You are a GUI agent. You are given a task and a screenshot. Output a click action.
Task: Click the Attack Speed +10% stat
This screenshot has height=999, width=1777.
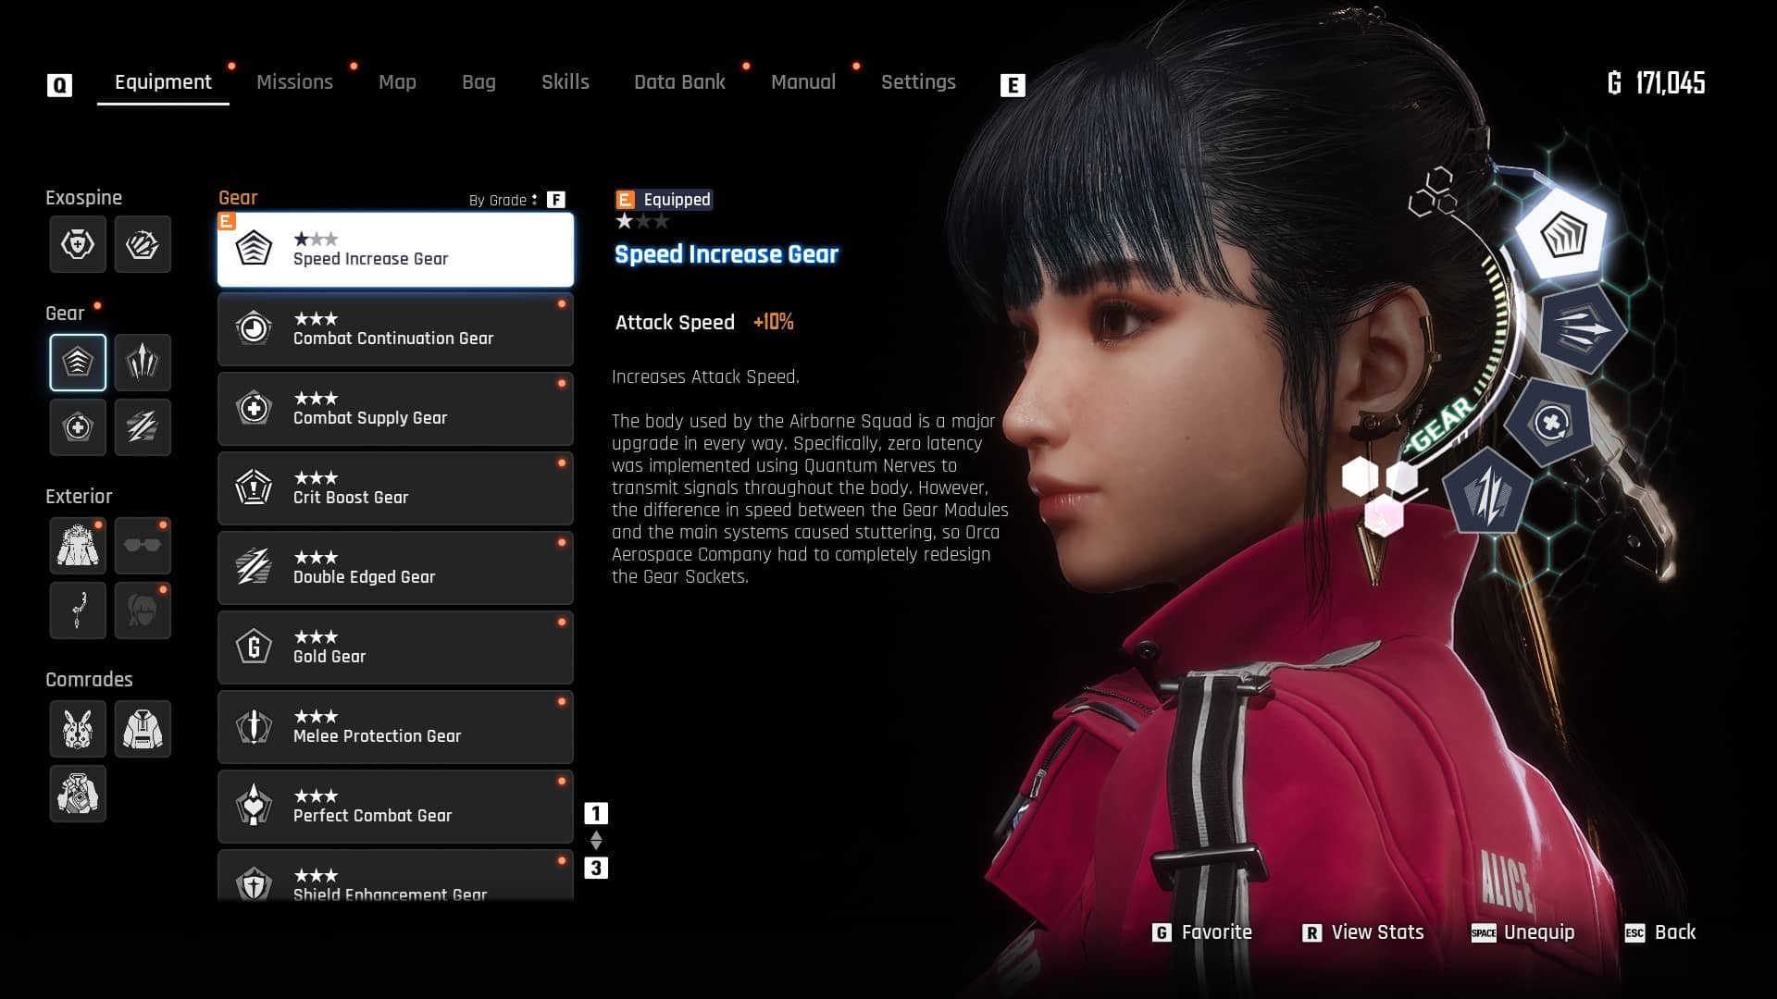tap(704, 322)
